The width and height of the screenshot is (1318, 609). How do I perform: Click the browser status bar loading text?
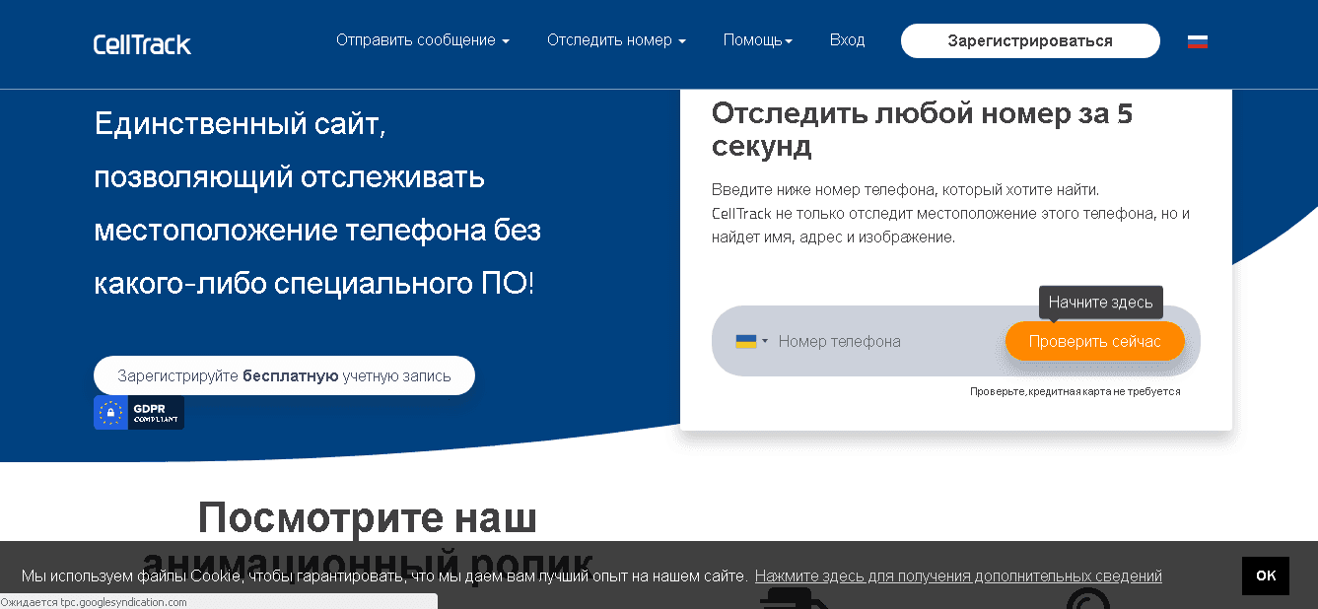(x=94, y=602)
